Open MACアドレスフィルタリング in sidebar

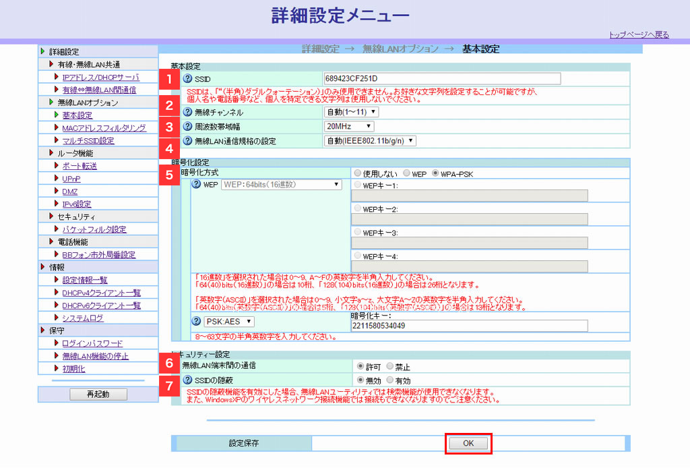[x=103, y=128]
